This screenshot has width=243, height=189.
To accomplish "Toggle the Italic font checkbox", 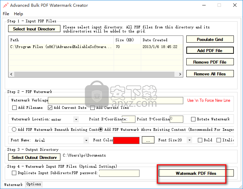I will [219, 140].
